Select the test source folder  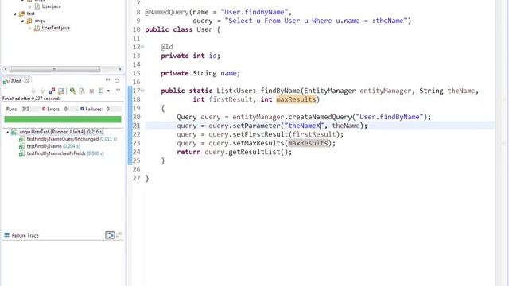30,14
